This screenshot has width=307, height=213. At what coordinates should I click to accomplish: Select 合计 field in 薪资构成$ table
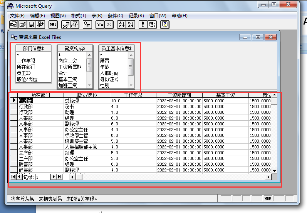[x=63, y=73]
